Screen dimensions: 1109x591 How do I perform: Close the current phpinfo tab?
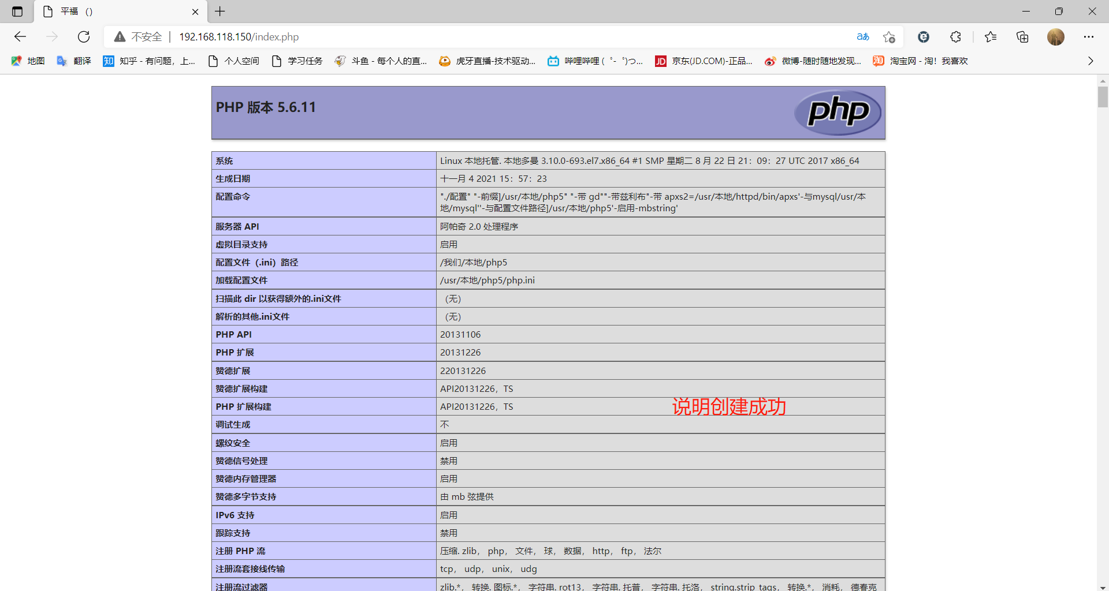point(195,12)
